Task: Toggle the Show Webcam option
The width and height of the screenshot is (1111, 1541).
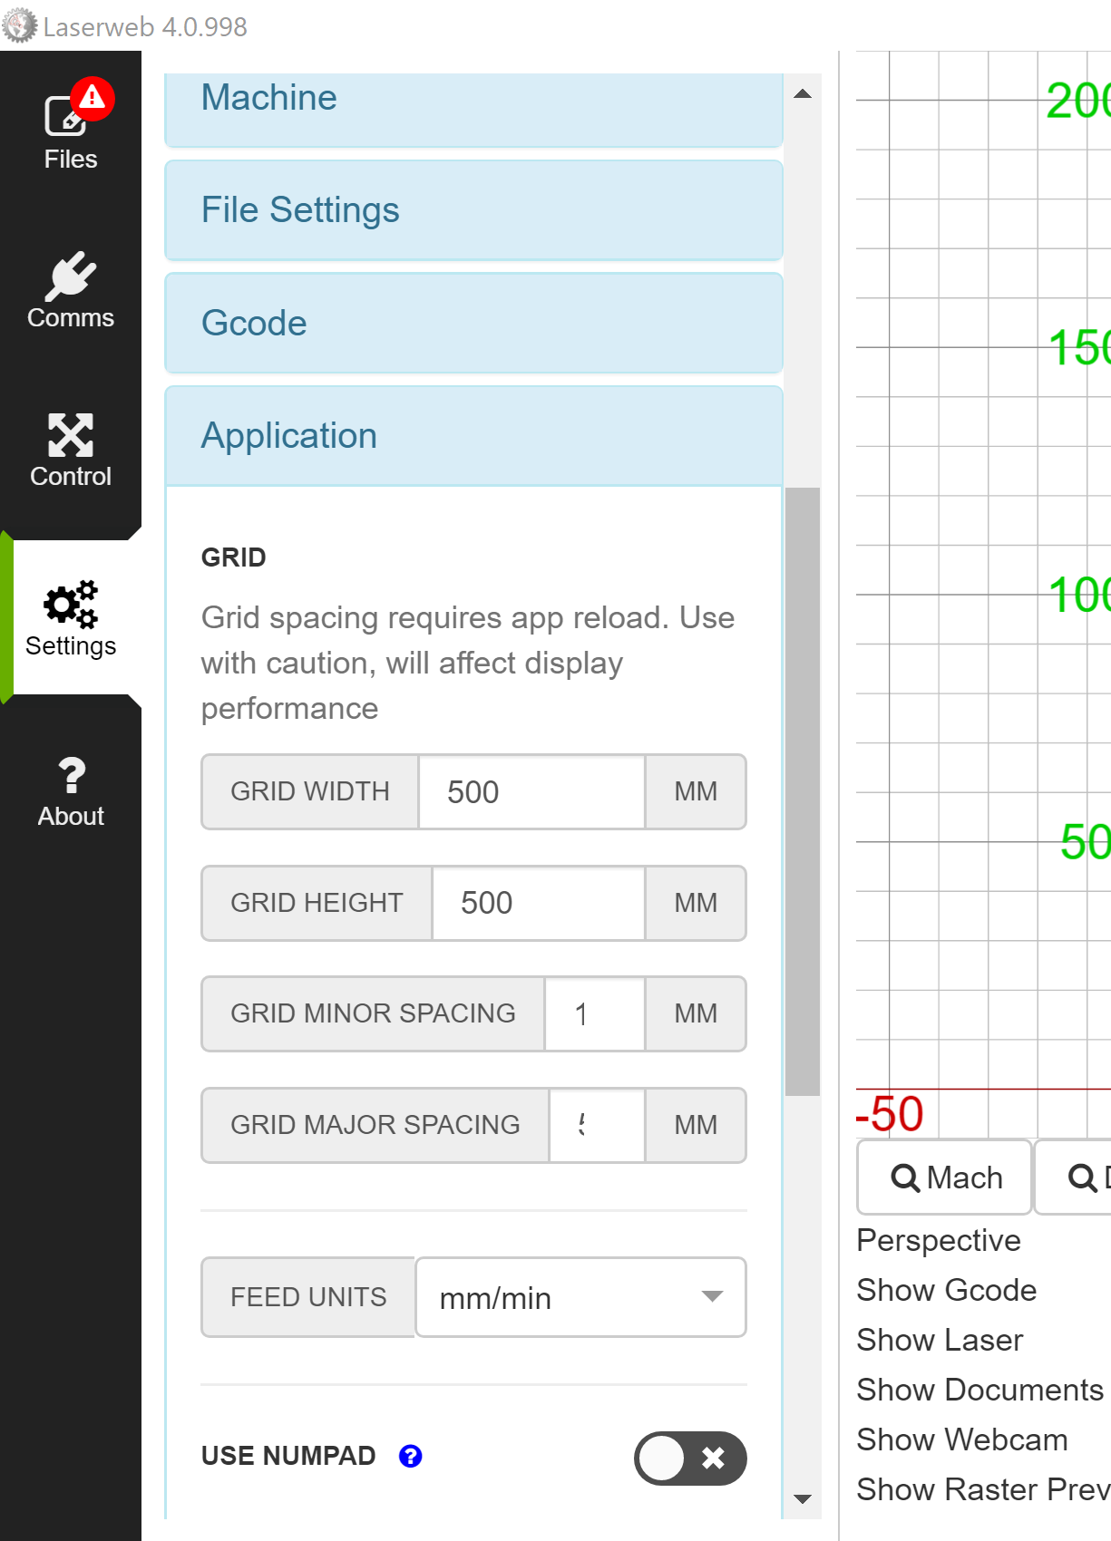Action: coord(962,1439)
